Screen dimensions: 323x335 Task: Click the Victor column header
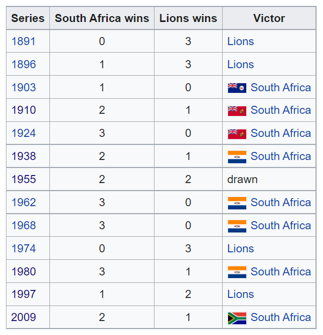(269, 18)
